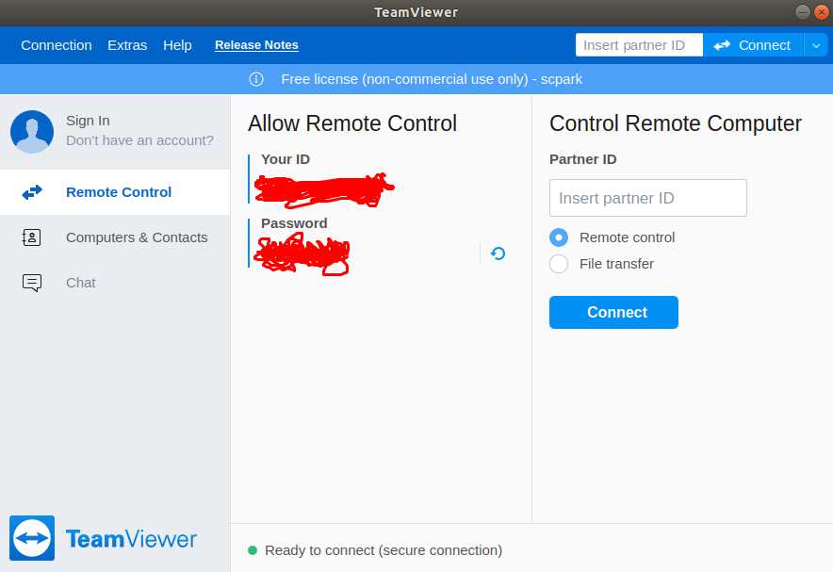Click the Computers & Contacts address book icon

click(x=31, y=237)
